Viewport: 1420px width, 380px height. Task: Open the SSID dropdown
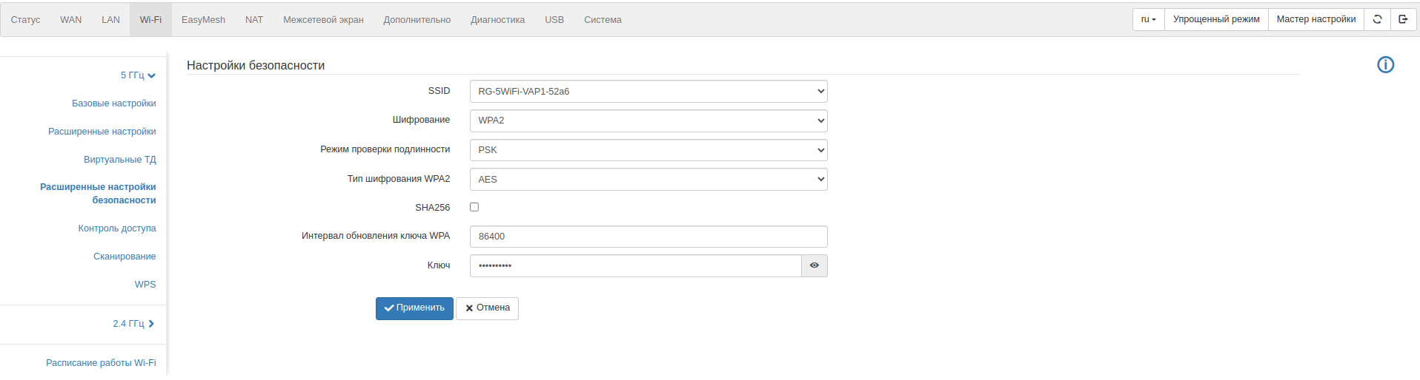(x=648, y=92)
